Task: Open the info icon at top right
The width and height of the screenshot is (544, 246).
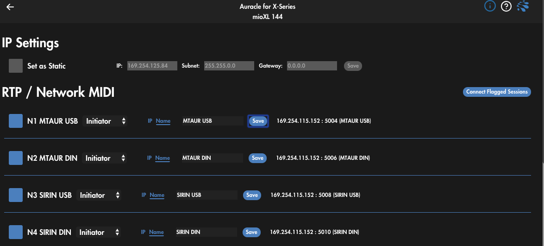Action: click(x=490, y=6)
